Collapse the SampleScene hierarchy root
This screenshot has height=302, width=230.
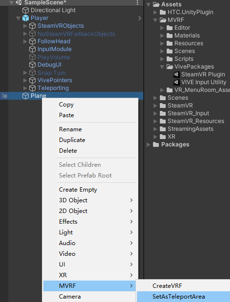tap(12, 3)
